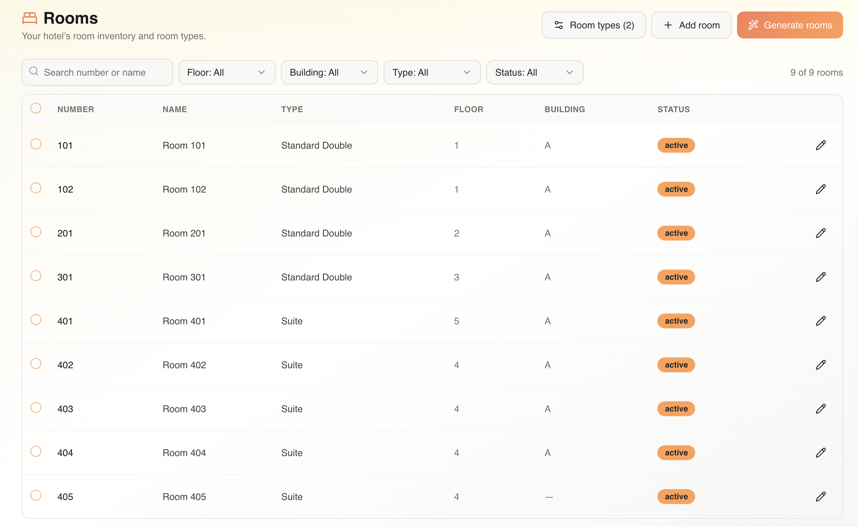
Task: Click the bed icon beside Rooms title
Action: [30, 18]
